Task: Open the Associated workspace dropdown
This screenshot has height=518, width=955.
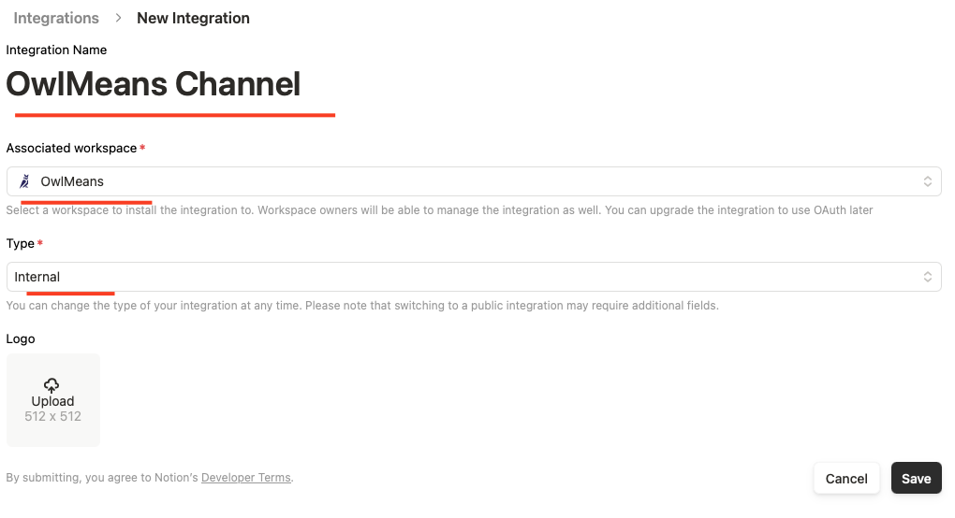Action: point(474,181)
